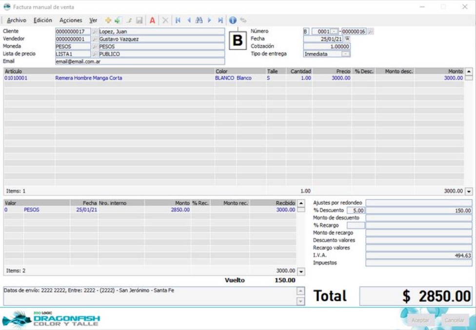Click the binoculars search icon

point(199,20)
